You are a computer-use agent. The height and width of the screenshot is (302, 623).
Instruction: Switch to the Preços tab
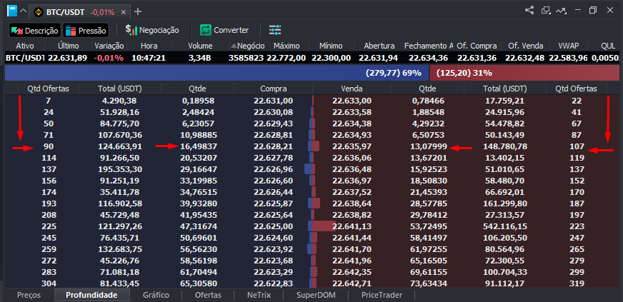29,295
